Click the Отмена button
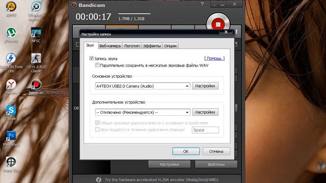326x183 pixels. click(x=216, y=151)
